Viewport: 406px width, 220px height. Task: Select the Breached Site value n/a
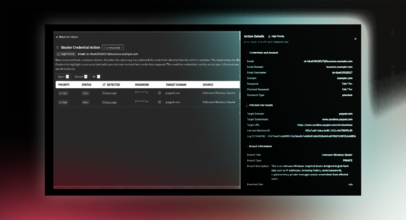(350, 184)
